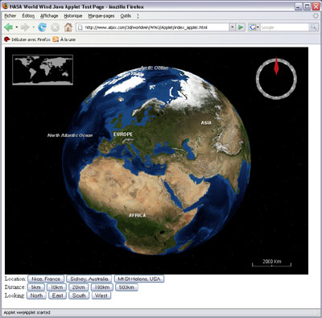The width and height of the screenshot is (322, 318).
Task: Click the ASIA label on globe
Action: click(206, 122)
